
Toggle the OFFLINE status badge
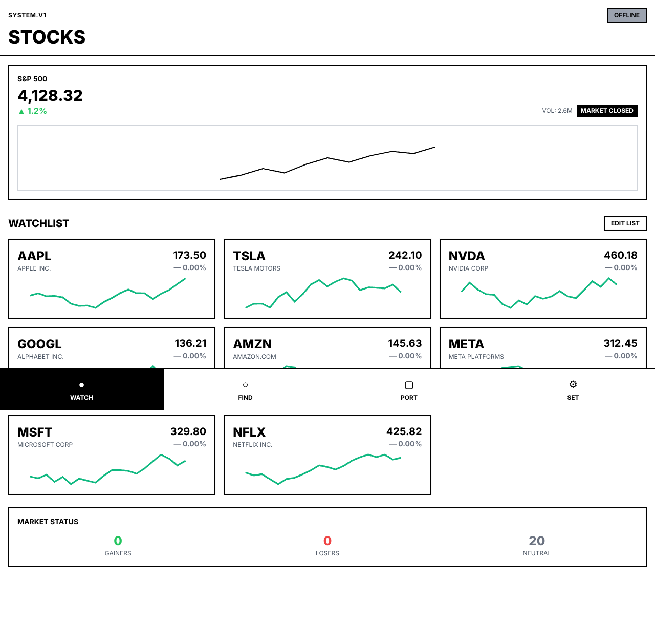coord(626,15)
